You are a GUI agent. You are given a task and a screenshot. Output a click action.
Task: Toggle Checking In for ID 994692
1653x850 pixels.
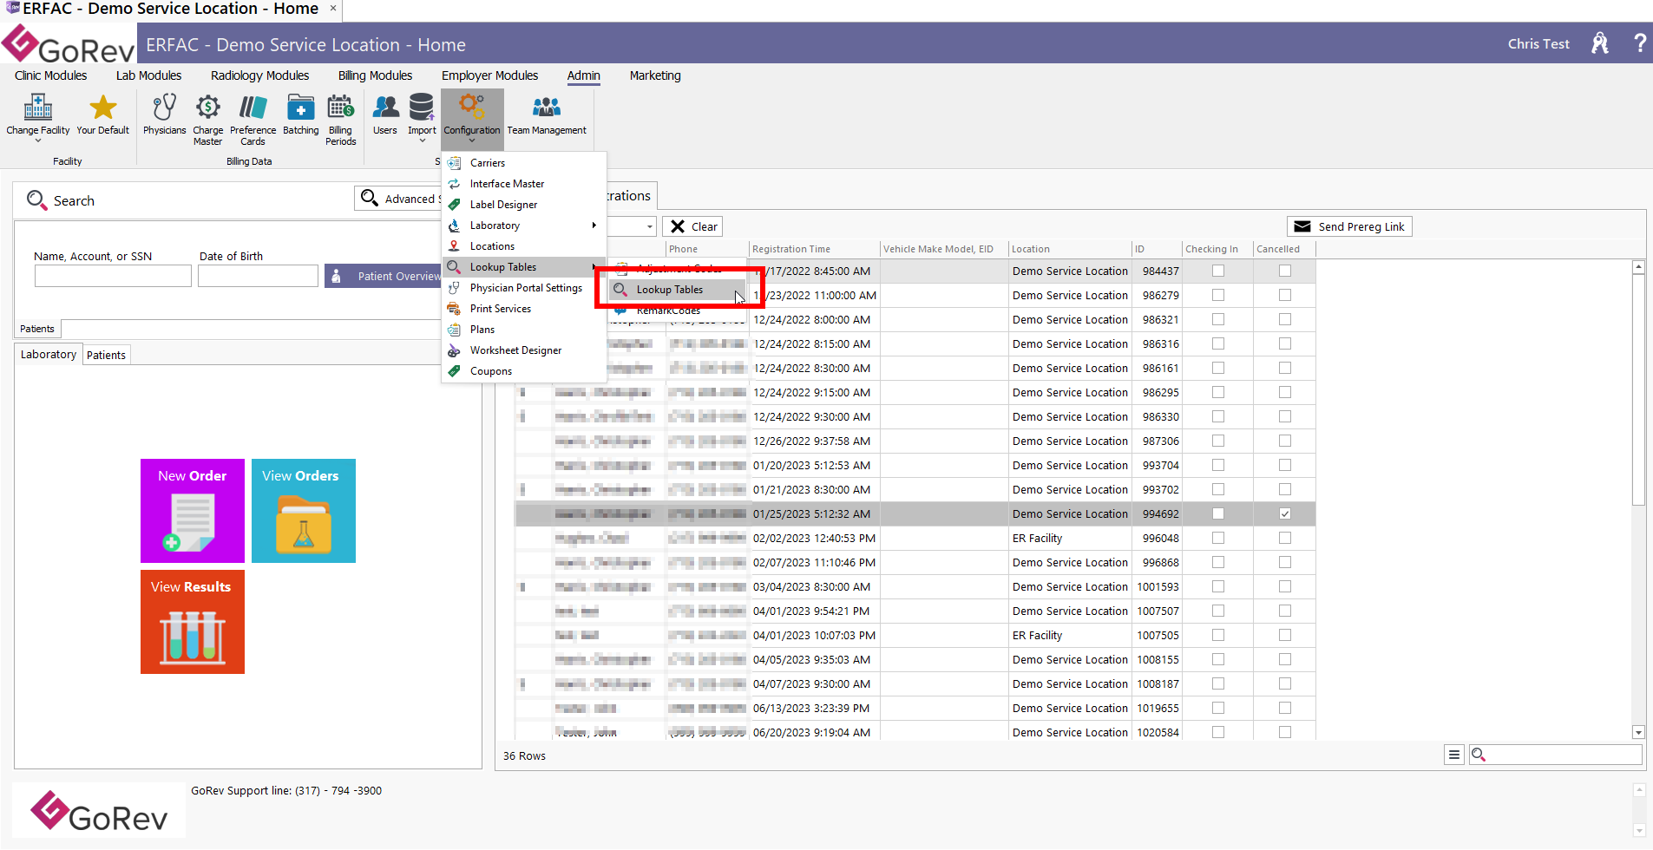(x=1218, y=514)
